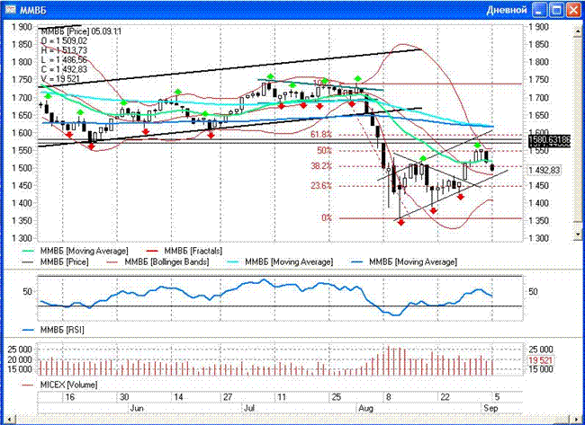Click the ММВБ [Price] legend entry
Screen dimensions: 585x425
56,261
